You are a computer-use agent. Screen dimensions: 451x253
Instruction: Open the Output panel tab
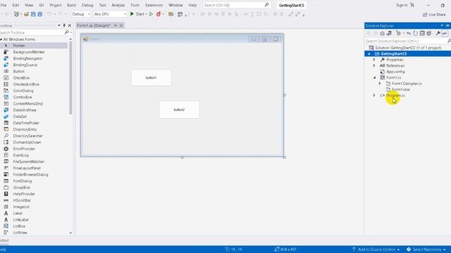pos(4,240)
